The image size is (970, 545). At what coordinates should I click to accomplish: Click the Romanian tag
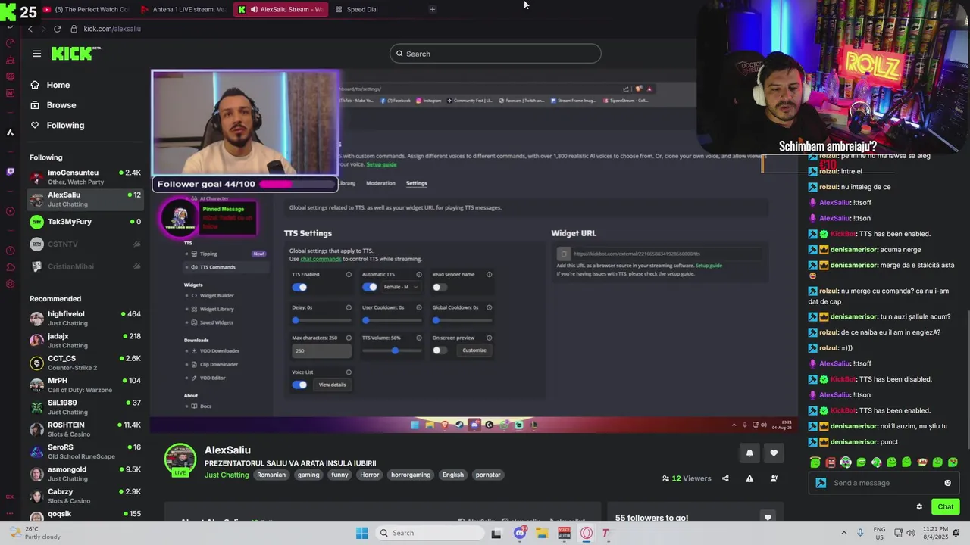pos(271,475)
